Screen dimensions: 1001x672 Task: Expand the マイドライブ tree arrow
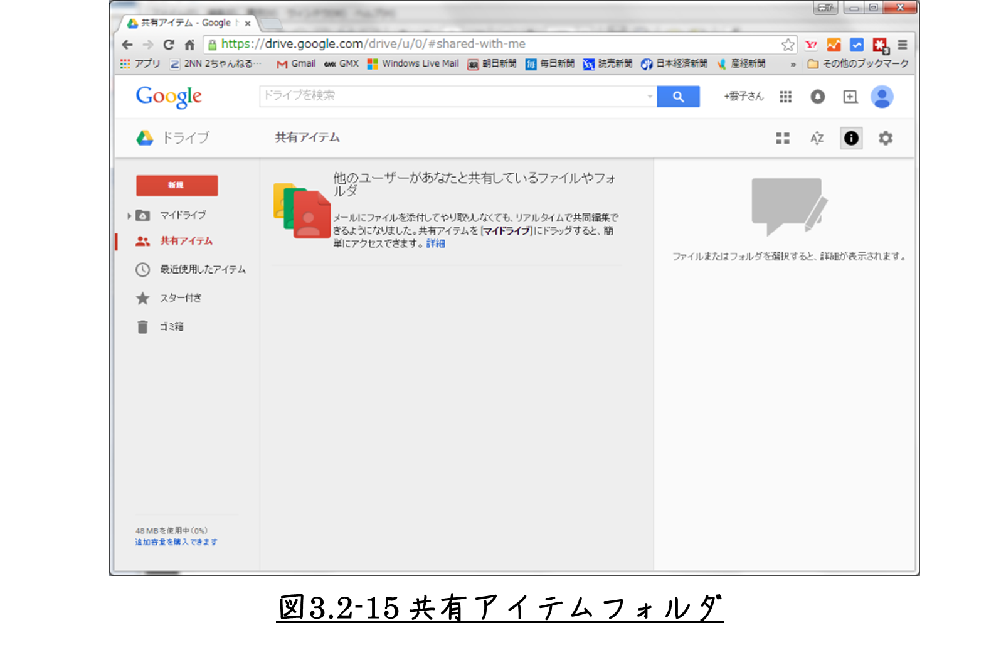click(x=129, y=216)
